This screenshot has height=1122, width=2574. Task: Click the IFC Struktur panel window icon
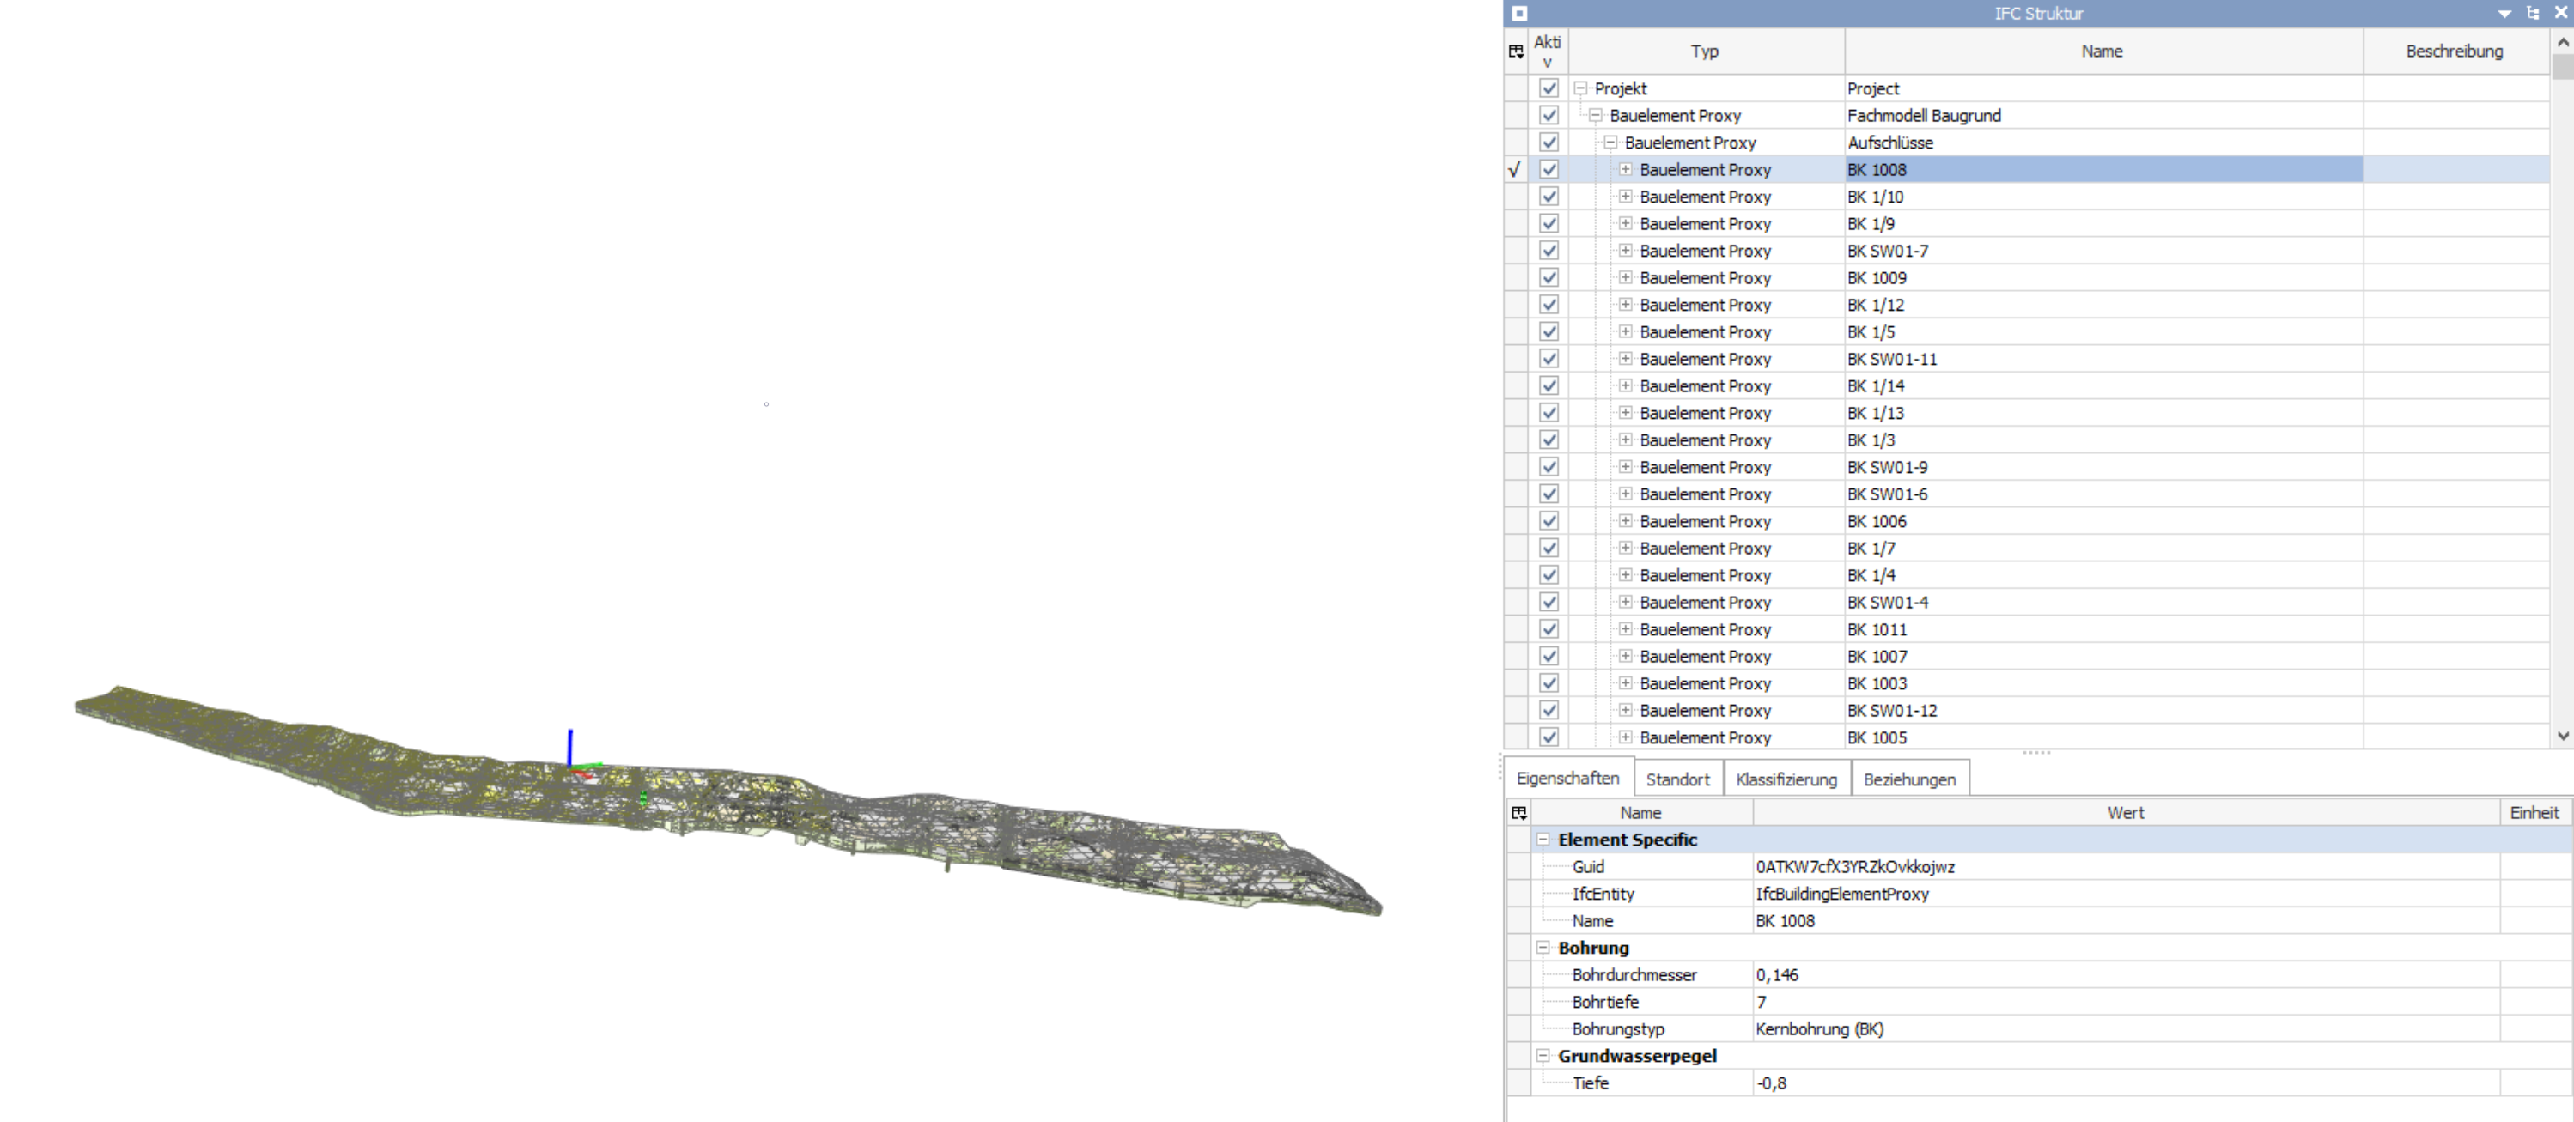click(x=1518, y=13)
